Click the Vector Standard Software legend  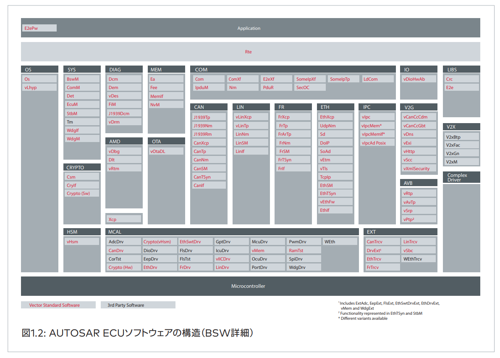pos(58,305)
